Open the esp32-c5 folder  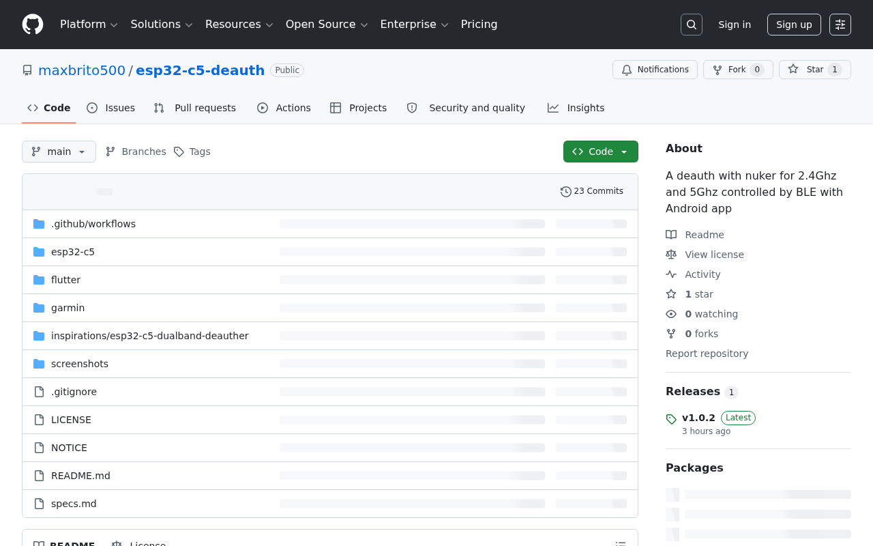73,252
